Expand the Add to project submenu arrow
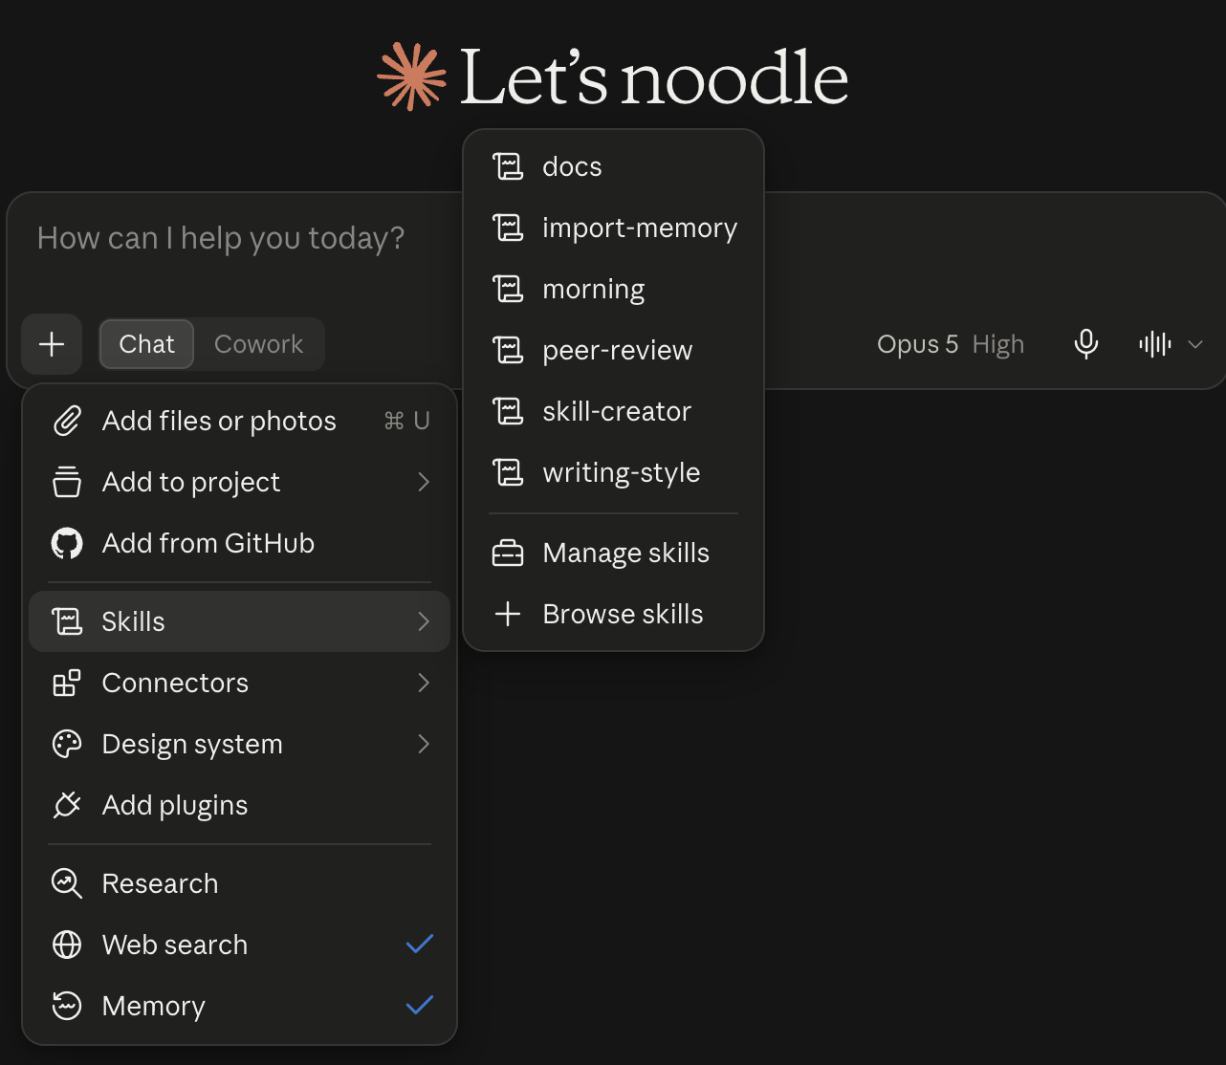 tap(424, 482)
